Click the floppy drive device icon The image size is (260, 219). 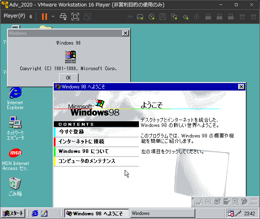[x=163, y=17]
